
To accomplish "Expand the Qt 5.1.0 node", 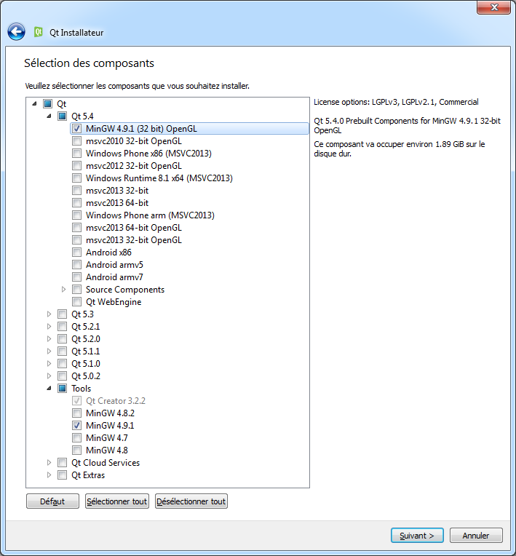I will coord(49,364).
